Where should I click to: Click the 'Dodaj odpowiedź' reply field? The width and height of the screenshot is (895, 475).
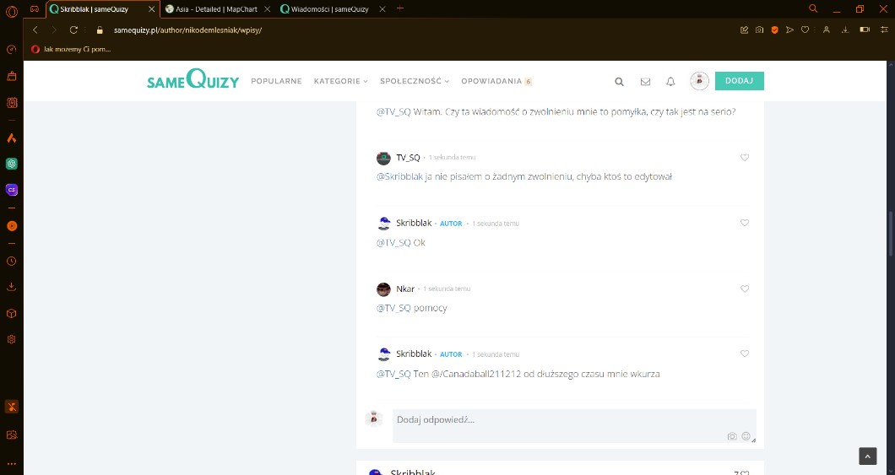pos(557,420)
